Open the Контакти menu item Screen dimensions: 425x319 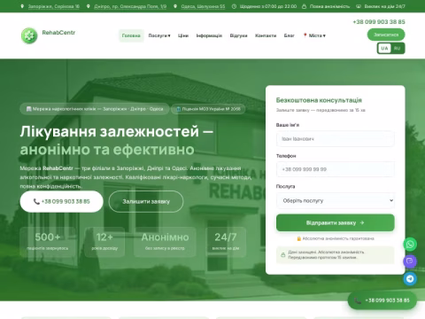click(266, 35)
